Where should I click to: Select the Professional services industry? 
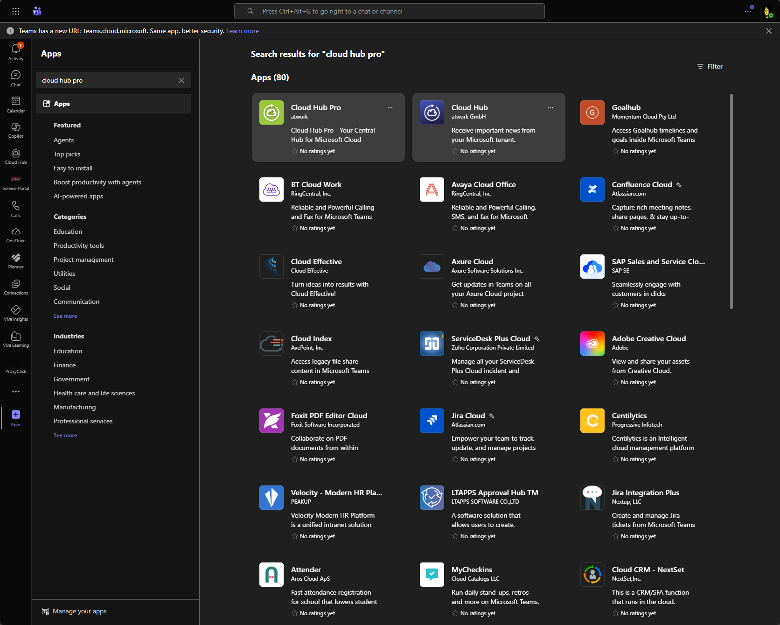click(x=83, y=421)
